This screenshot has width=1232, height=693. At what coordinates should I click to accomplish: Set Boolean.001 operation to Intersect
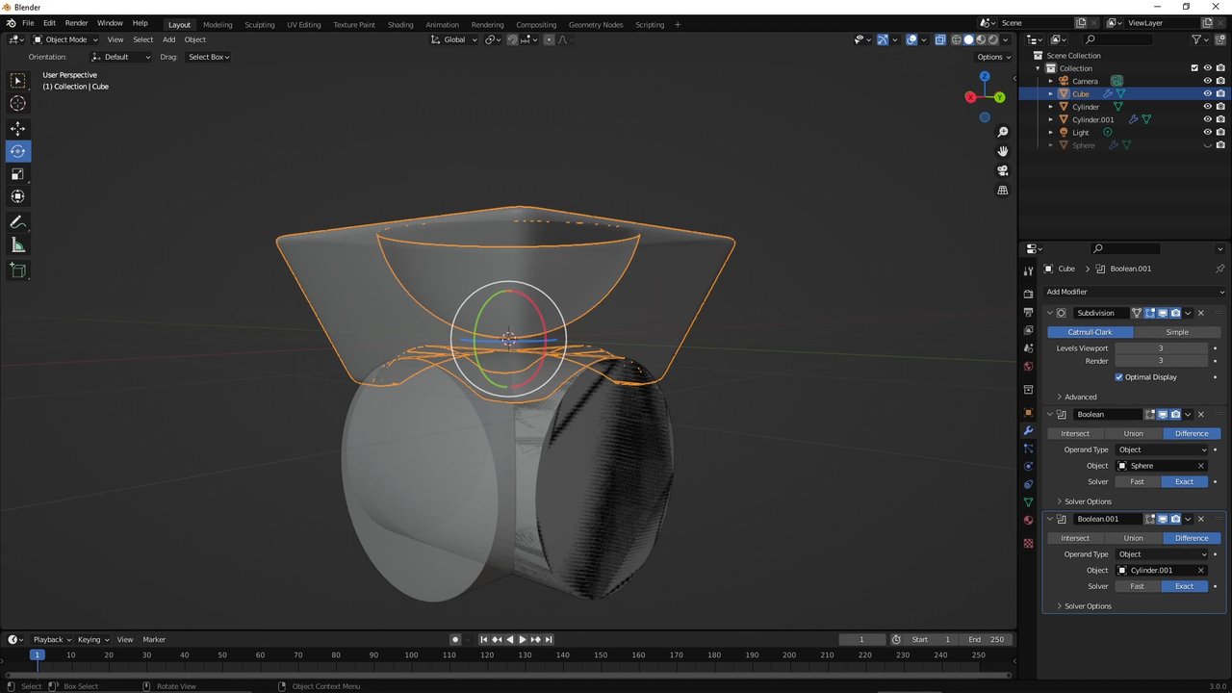tap(1075, 538)
